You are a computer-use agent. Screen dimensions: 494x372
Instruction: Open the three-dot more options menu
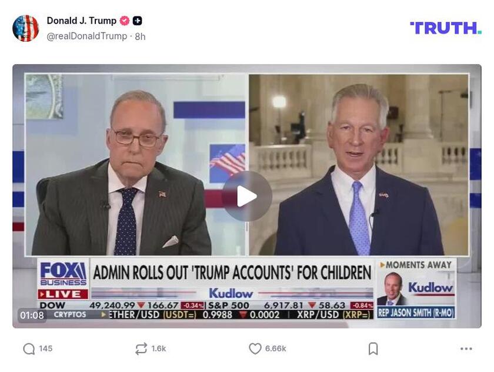(x=466, y=348)
